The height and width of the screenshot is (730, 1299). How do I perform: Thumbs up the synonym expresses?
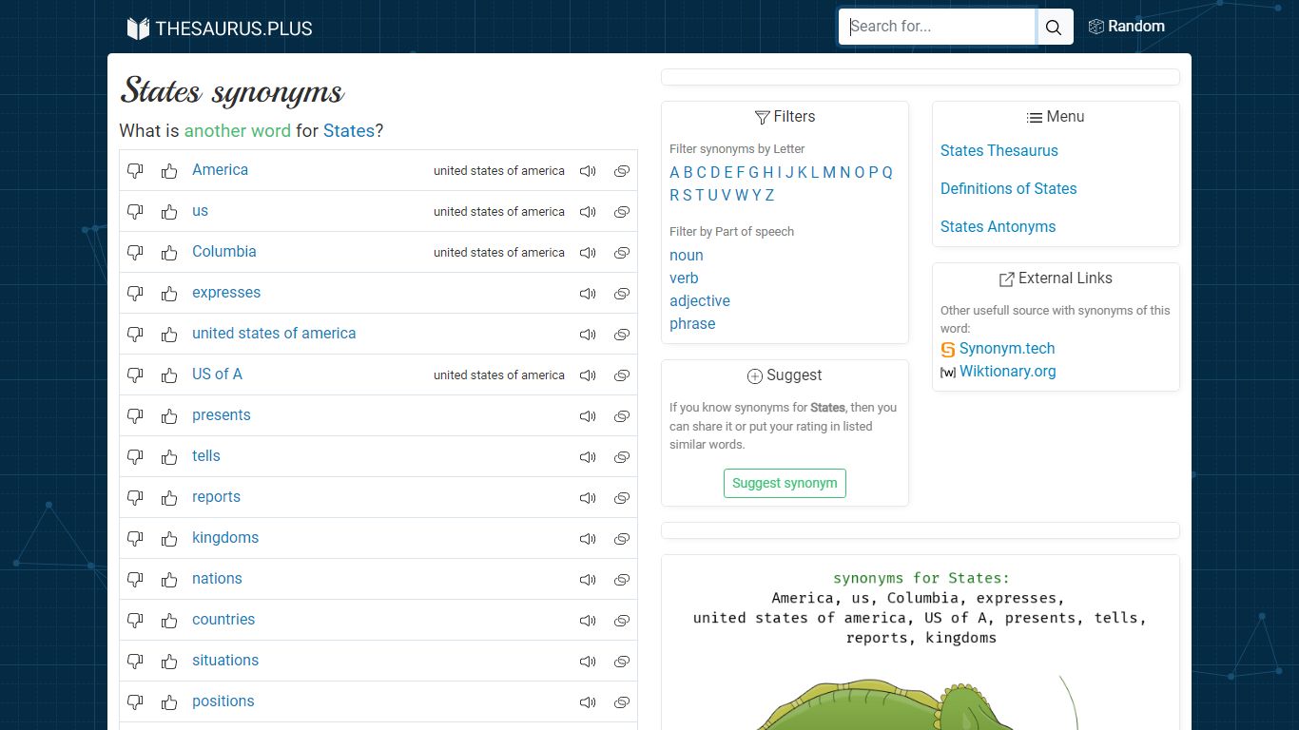(x=169, y=294)
